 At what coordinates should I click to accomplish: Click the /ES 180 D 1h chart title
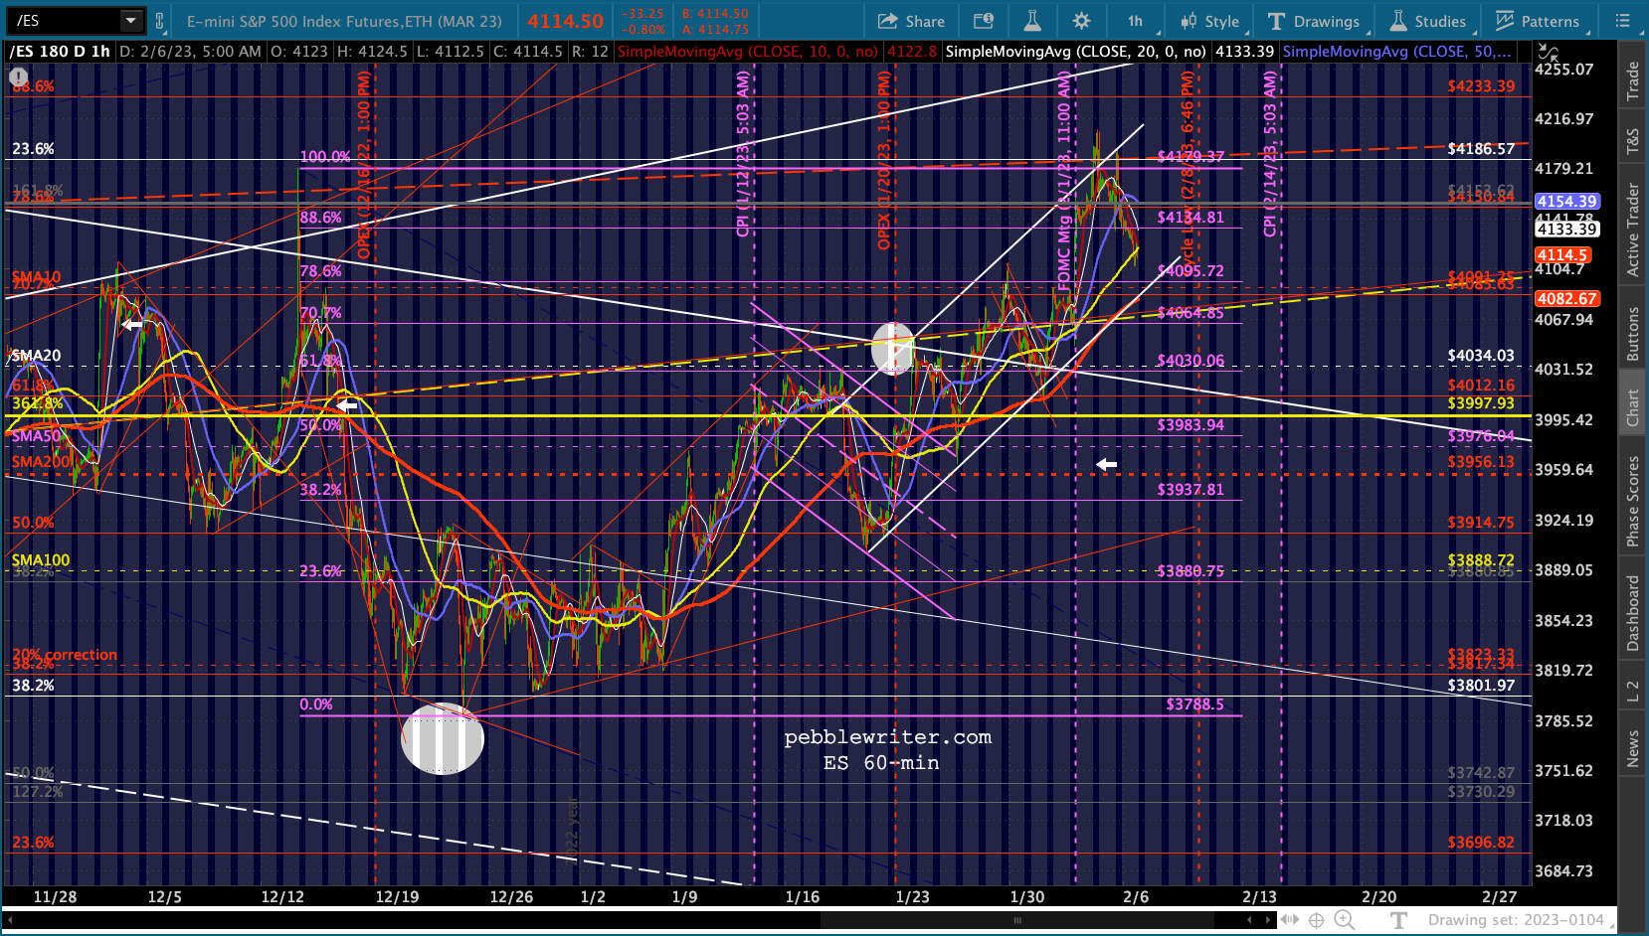[x=60, y=52]
